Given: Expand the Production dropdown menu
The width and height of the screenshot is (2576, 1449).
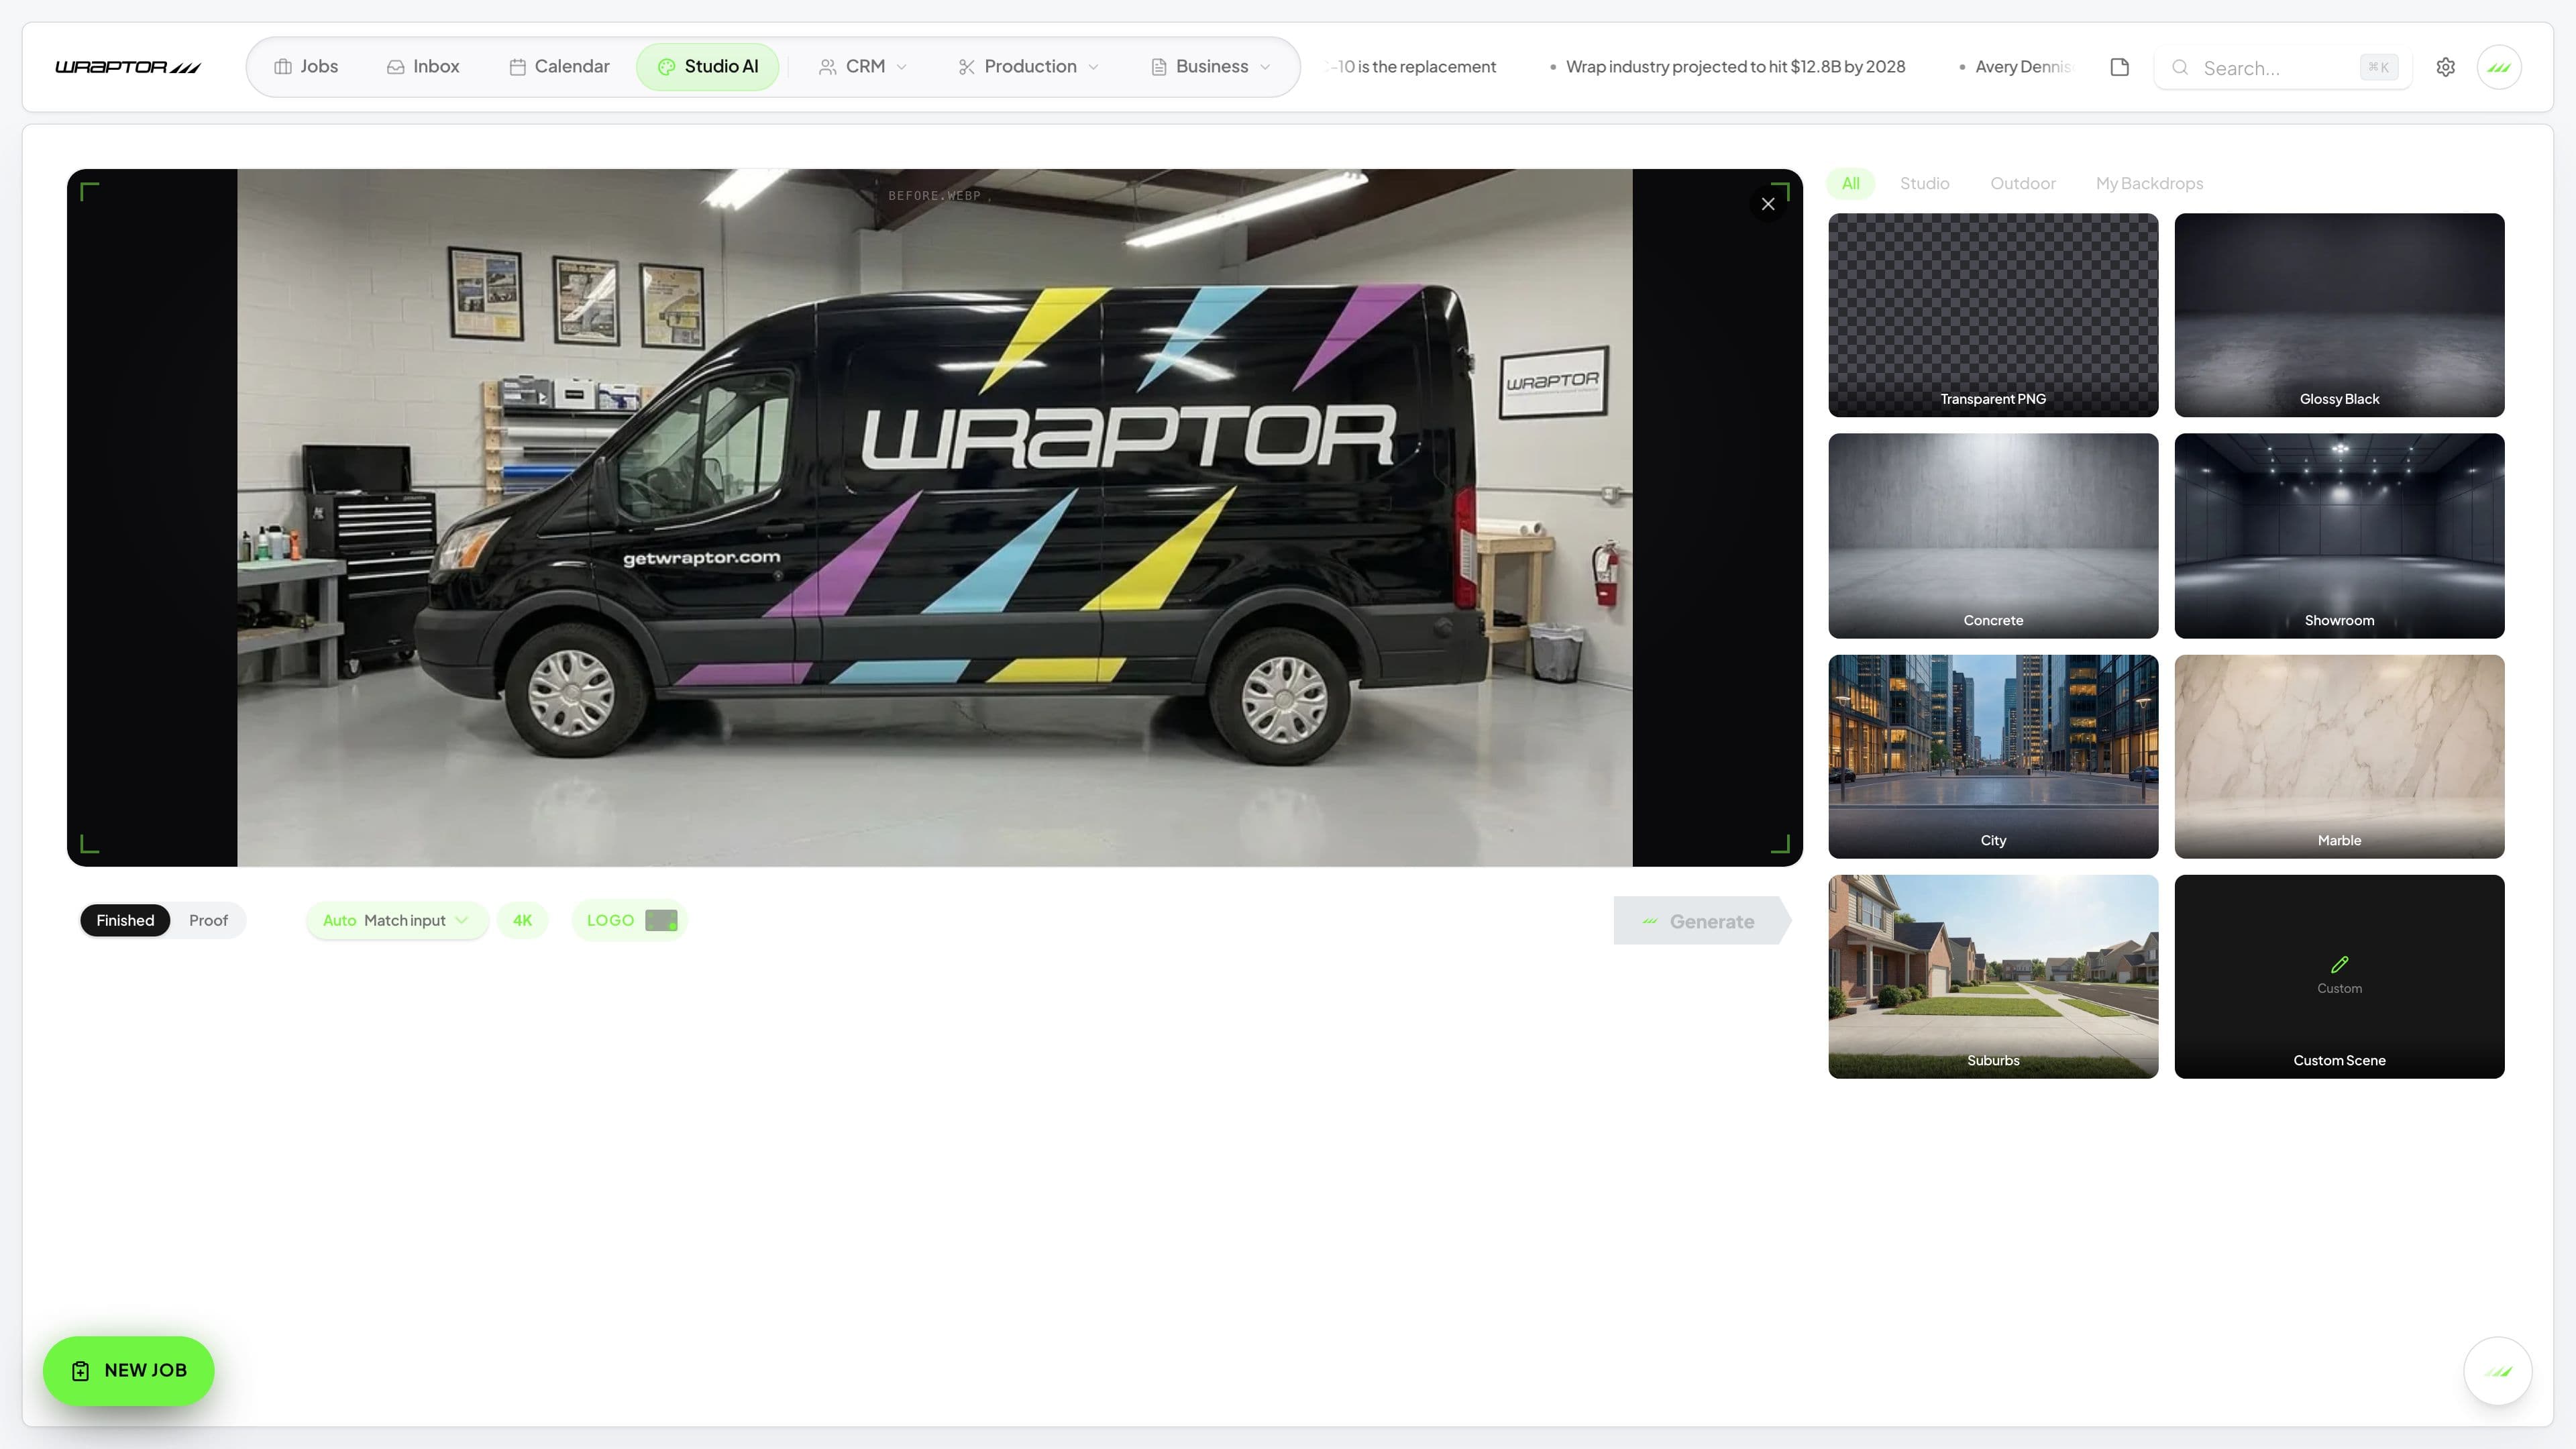Looking at the screenshot, I should [1029, 67].
